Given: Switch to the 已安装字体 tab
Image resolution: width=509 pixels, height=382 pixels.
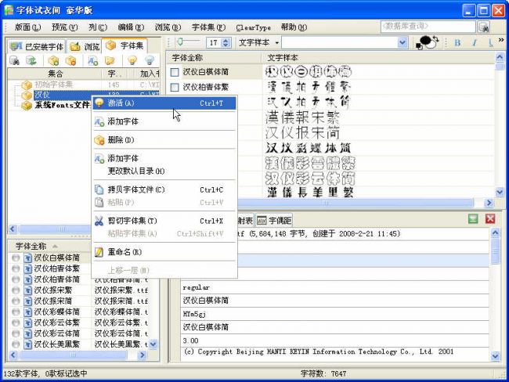Looking at the screenshot, I should point(36,47).
